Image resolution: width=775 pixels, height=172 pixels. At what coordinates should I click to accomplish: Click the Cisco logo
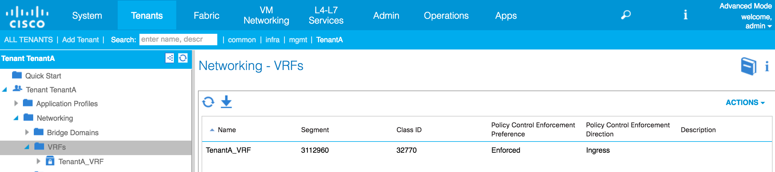[27, 17]
